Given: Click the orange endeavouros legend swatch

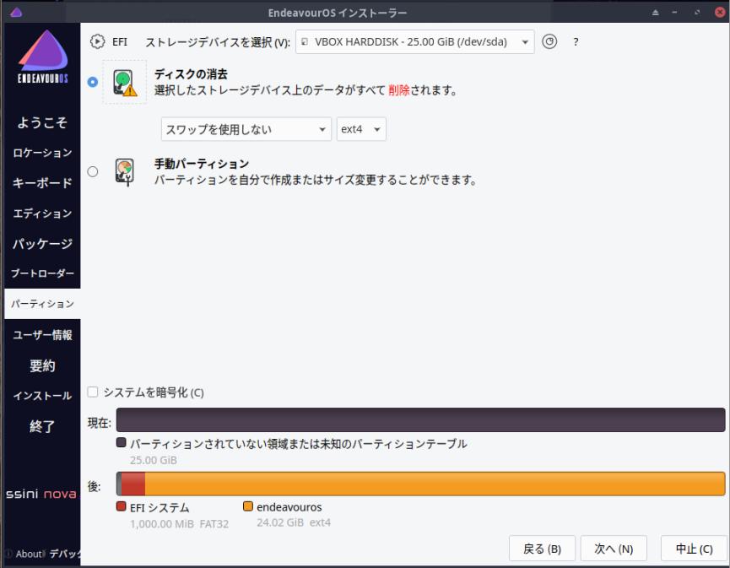Looking at the screenshot, I should 248,506.
